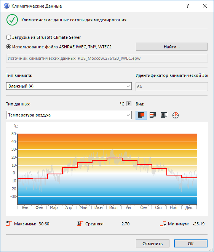Click the Максимум indicator icon
The image size is (214, 252).
(x=9, y=223)
